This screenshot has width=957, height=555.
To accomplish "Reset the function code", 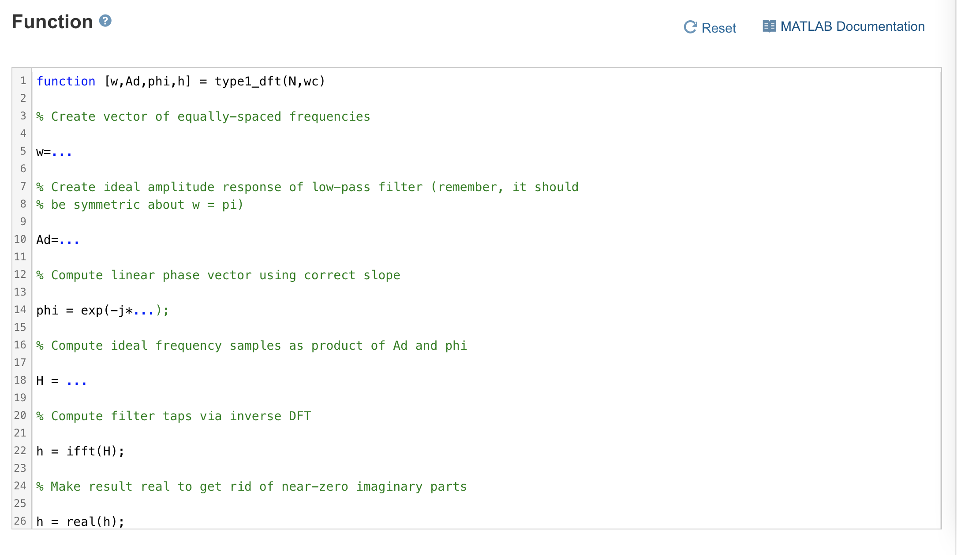I will pos(710,27).
